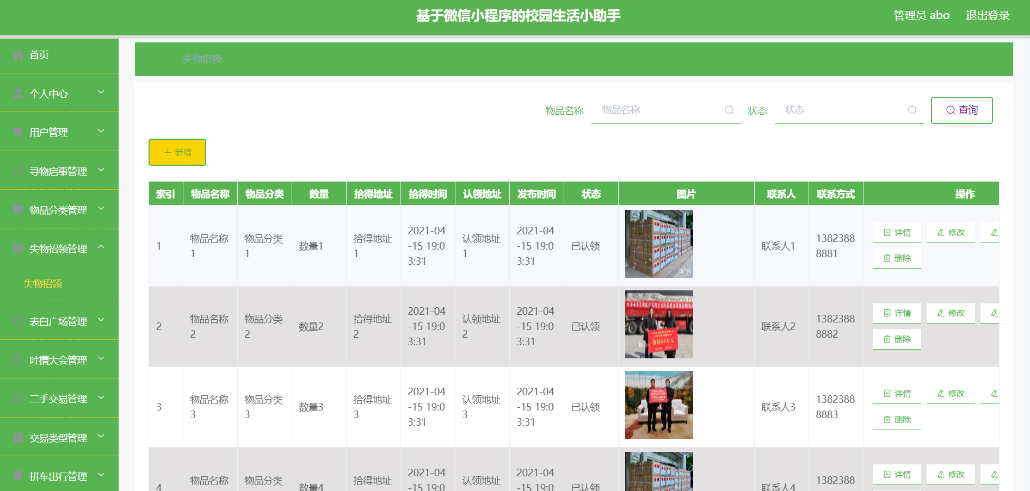Image resolution: width=1030 pixels, height=491 pixels.
Task: Open the 用户管理 sidebar menu
Action: coord(59,132)
